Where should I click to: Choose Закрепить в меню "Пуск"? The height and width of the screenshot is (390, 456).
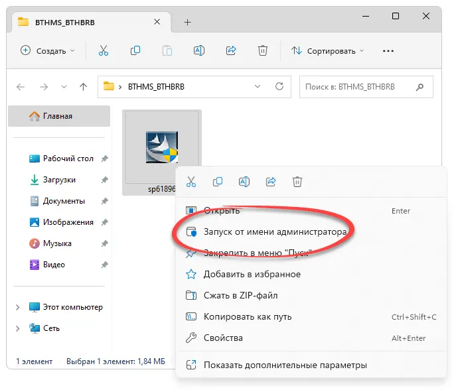pyautogui.click(x=311, y=253)
